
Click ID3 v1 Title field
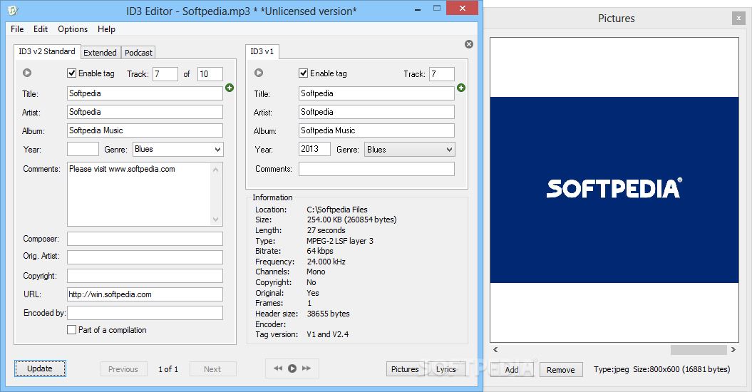pyautogui.click(x=376, y=93)
